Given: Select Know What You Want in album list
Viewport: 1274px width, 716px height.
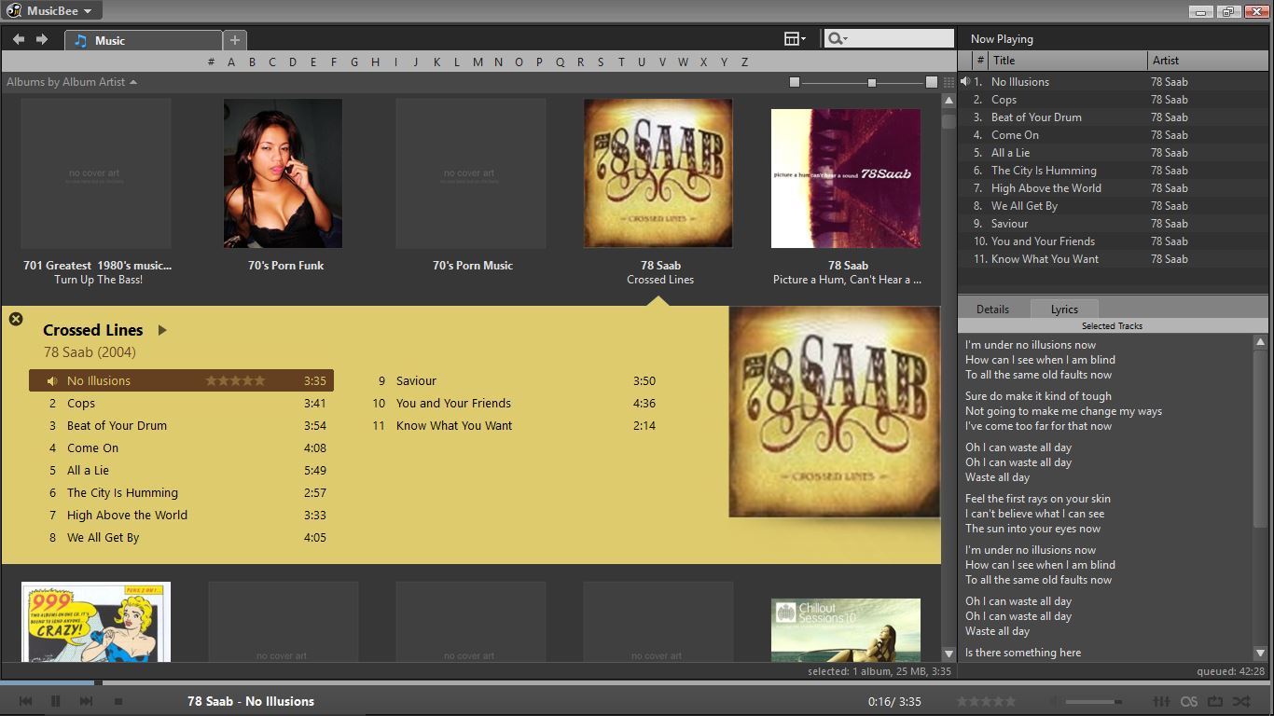Looking at the screenshot, I should click(x=513, y=425).
